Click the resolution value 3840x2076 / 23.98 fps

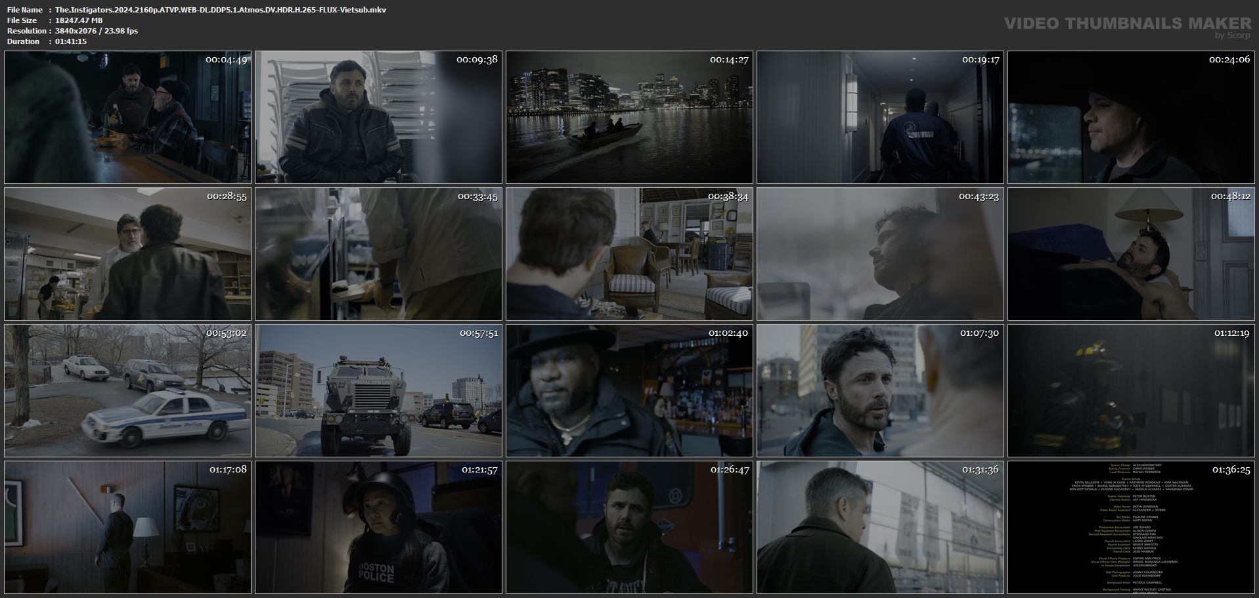[97, 31]
